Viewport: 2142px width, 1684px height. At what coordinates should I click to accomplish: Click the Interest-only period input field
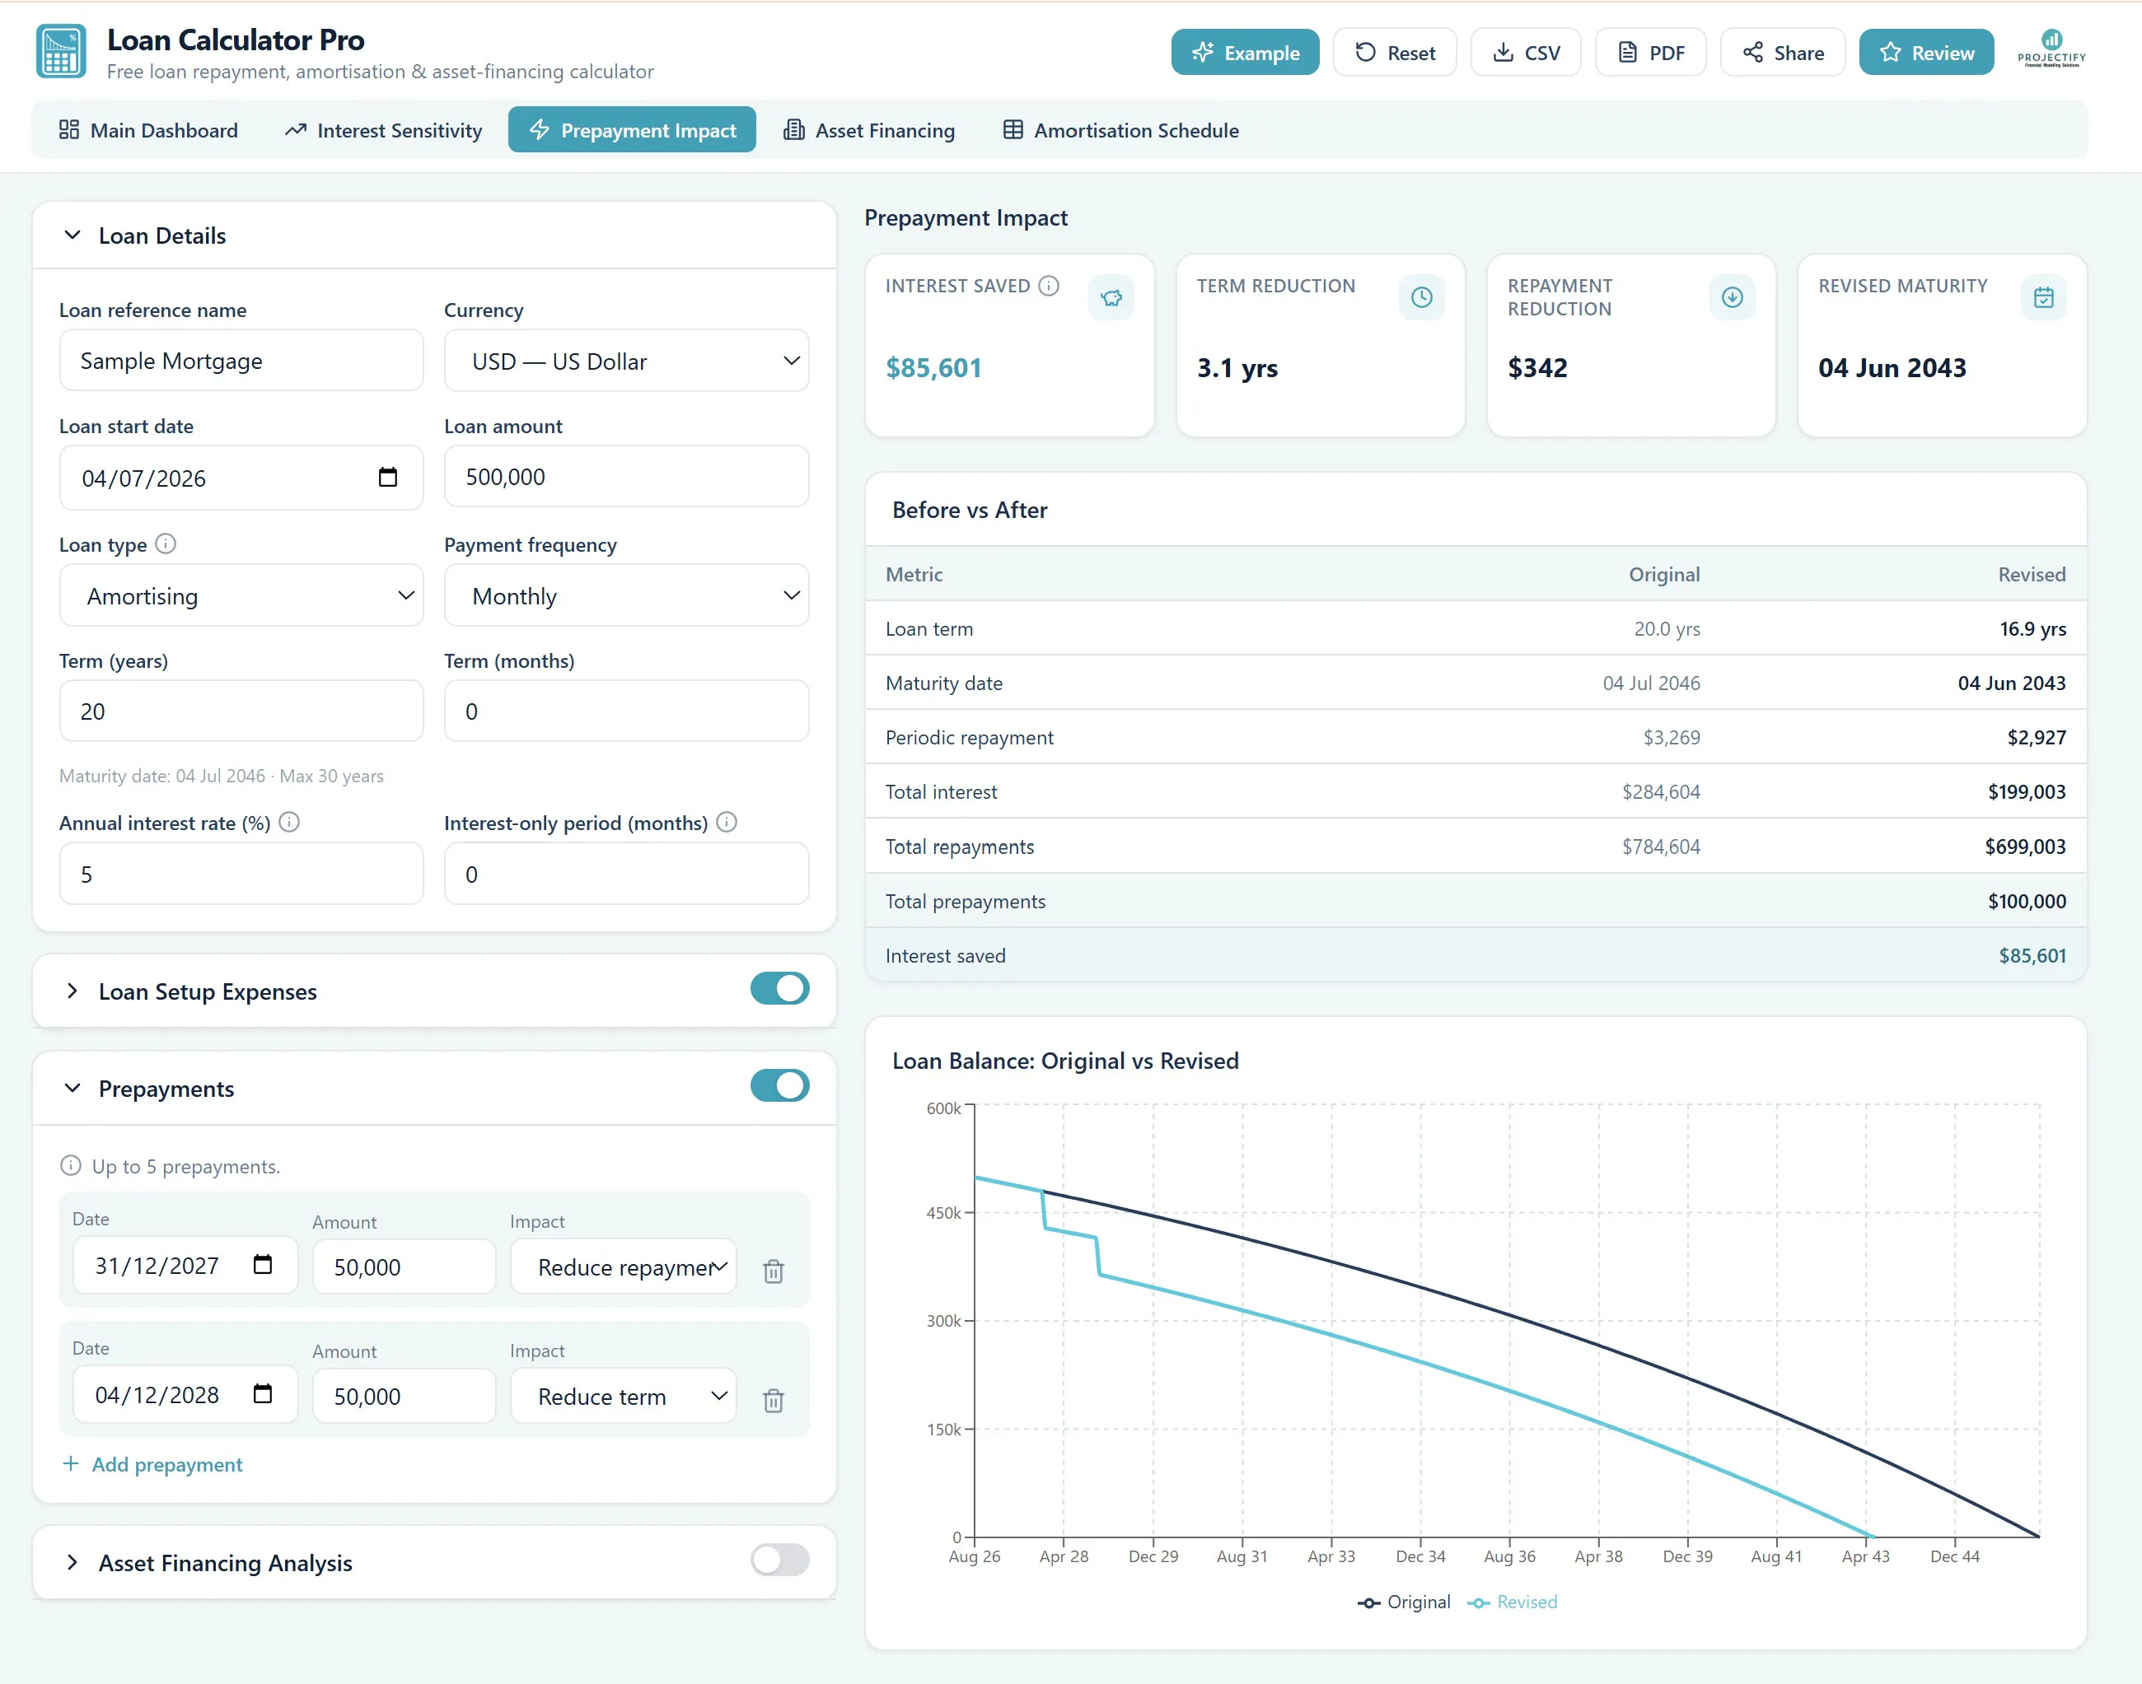pyautogui.click(x=626, y=874)
